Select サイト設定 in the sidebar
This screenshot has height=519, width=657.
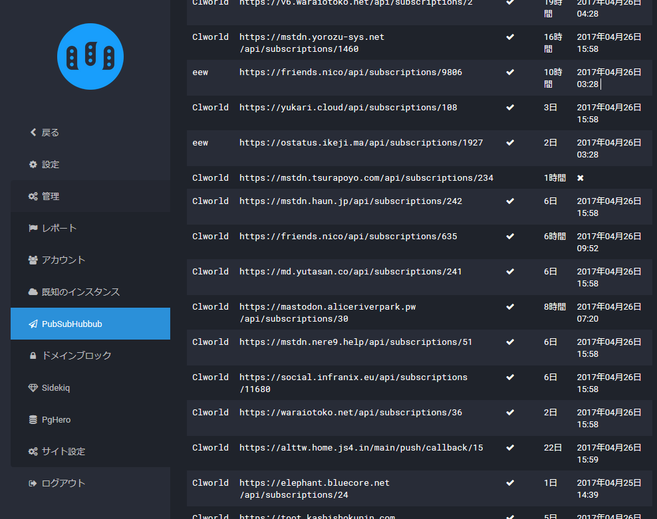click(63, 451)
